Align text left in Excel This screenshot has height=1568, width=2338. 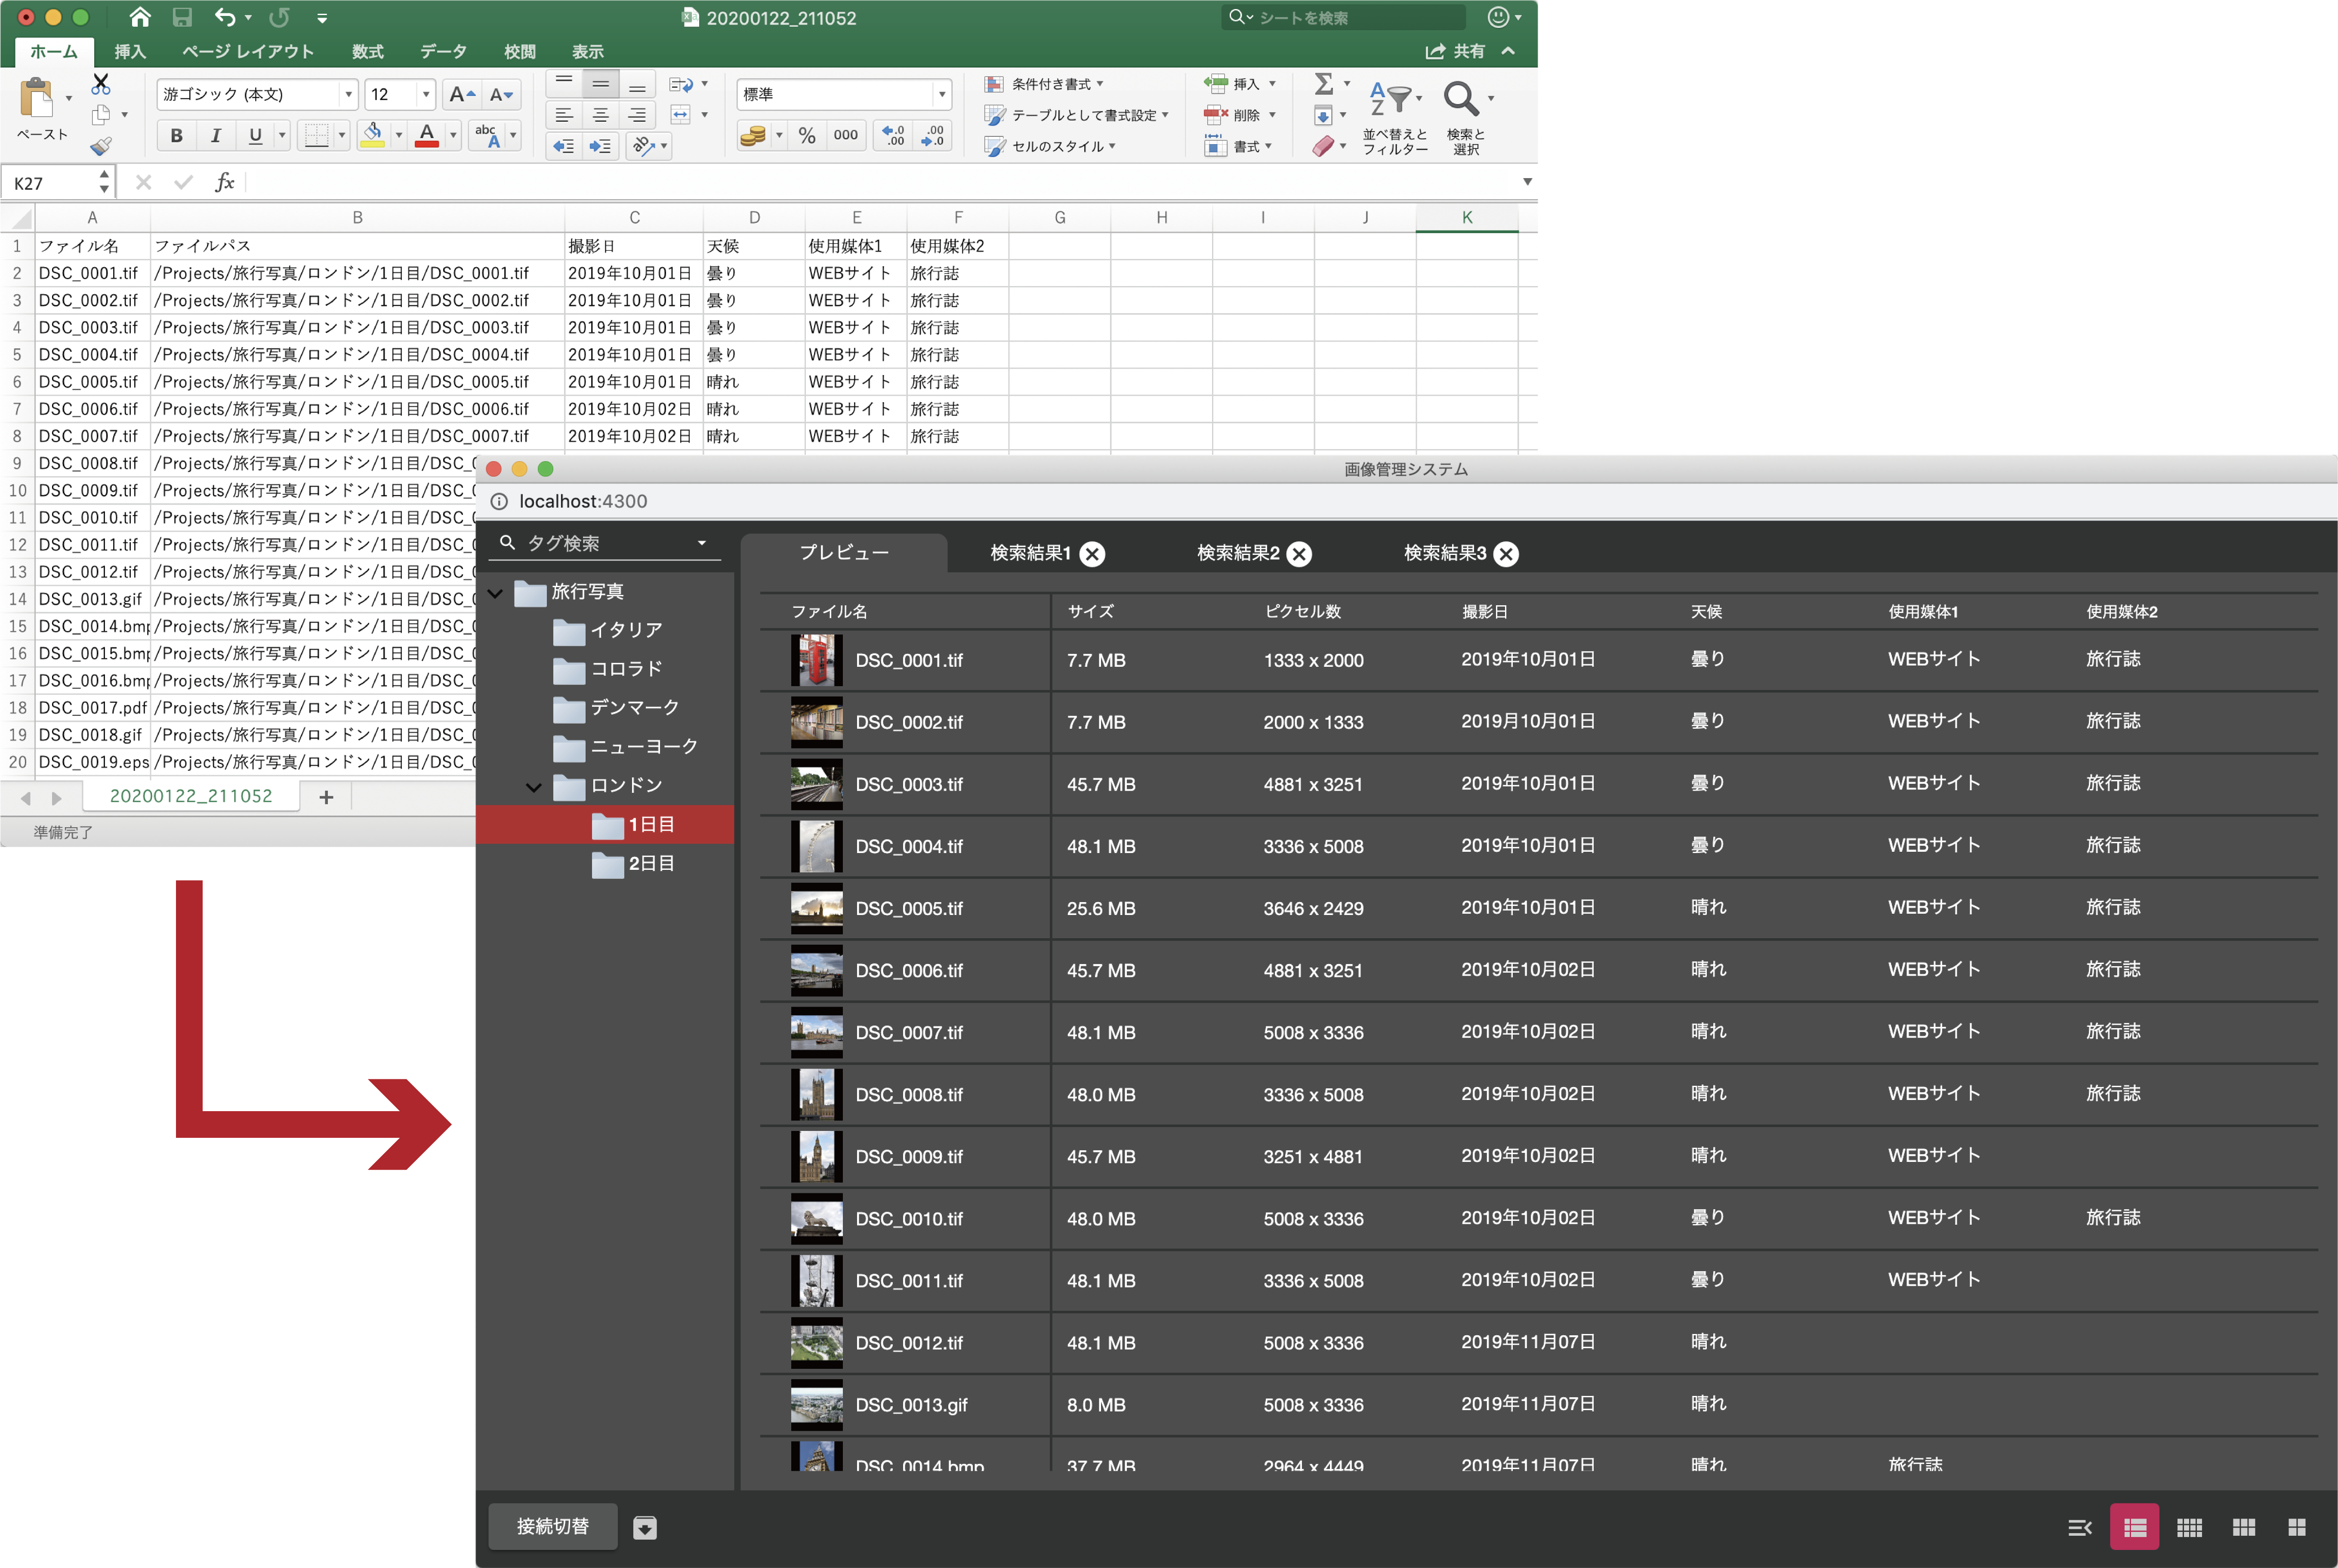click(564, 115)
